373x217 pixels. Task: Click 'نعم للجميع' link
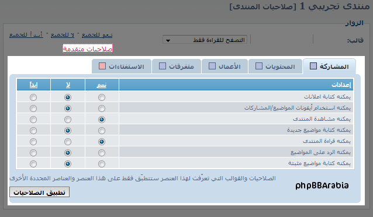pyautogui.click(x=97, y=35)
